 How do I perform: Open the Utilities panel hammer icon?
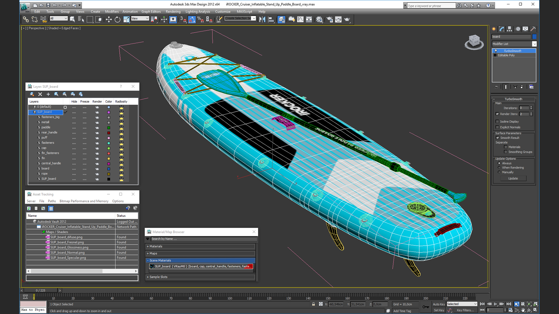(533, 29)
